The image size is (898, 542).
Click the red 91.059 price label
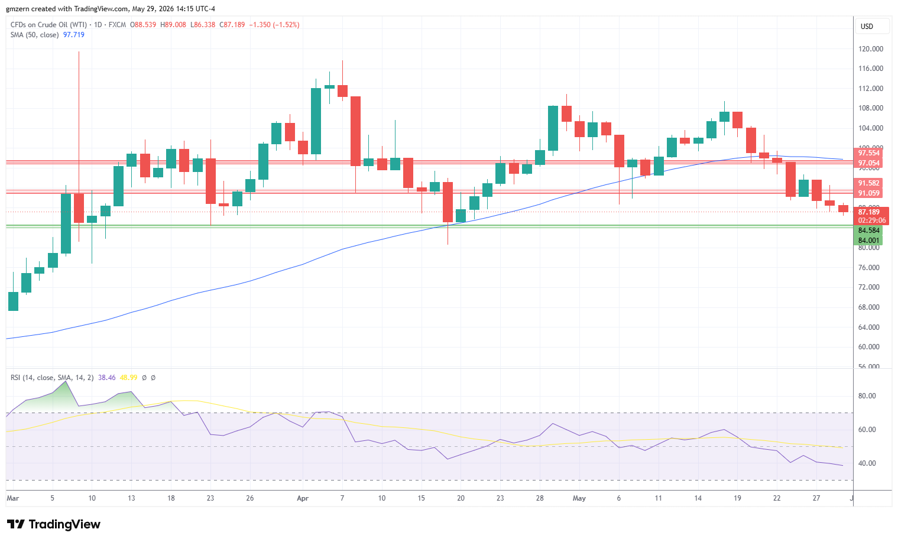868,193
